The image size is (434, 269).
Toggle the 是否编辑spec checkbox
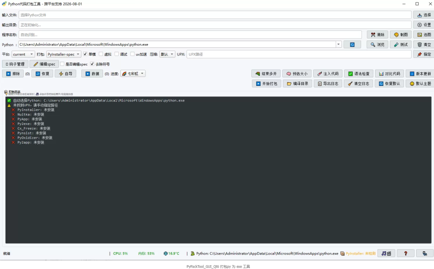62,64
